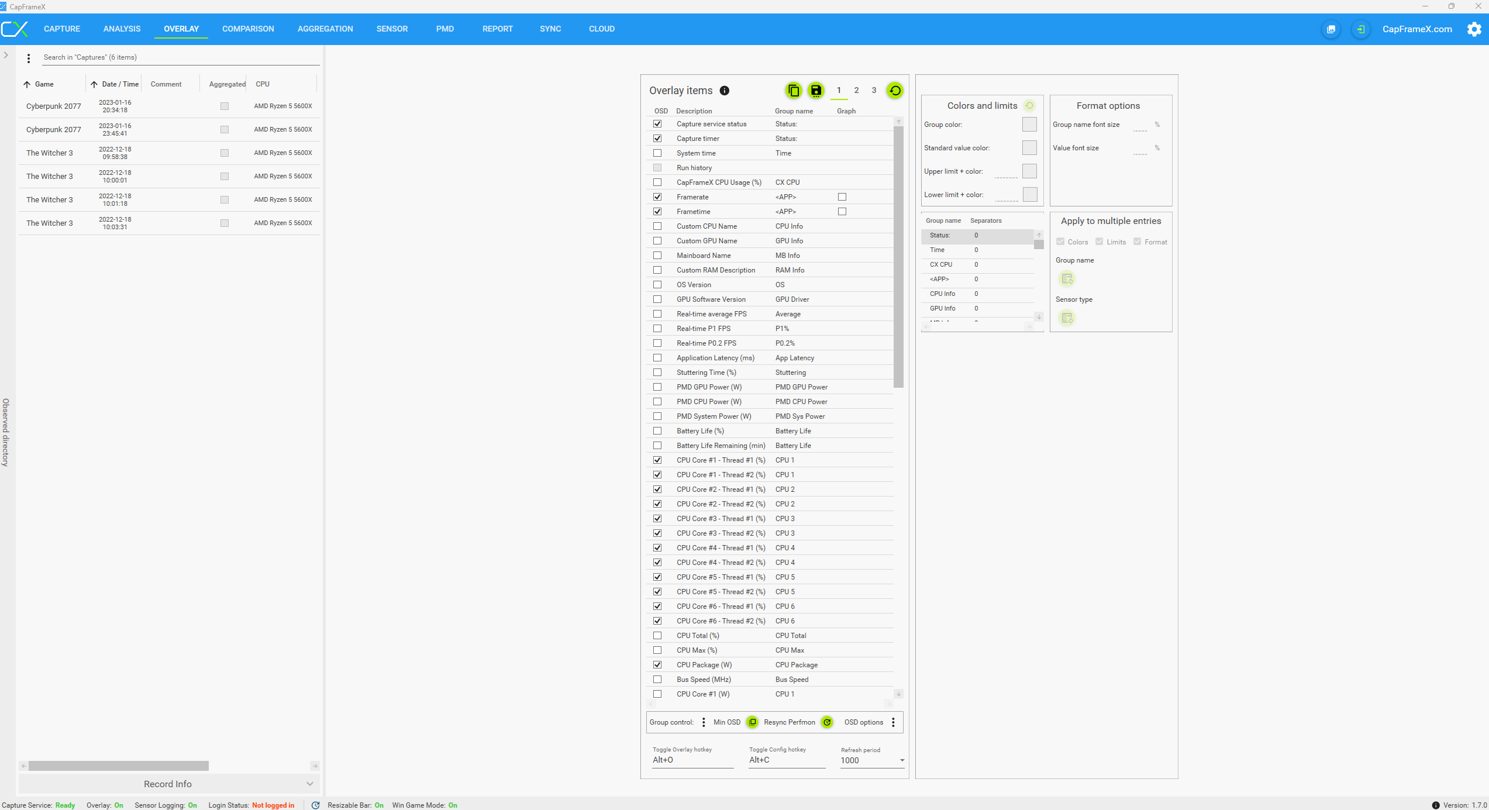Open the OSD options three-dot menu
1489x810 pixels.
click(x=893, y=722)
